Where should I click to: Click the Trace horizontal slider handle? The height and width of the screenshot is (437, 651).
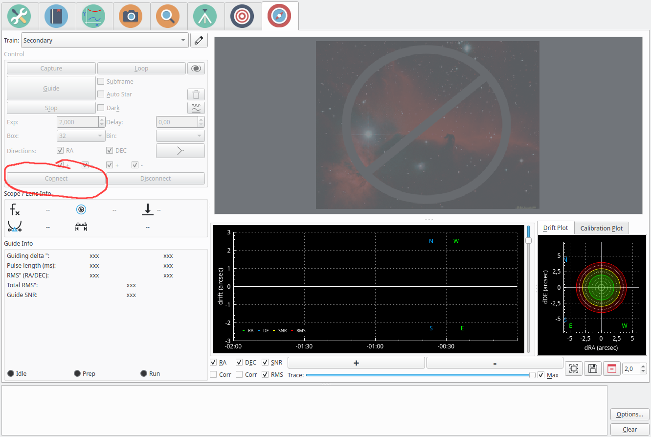[x=532, y=375]
